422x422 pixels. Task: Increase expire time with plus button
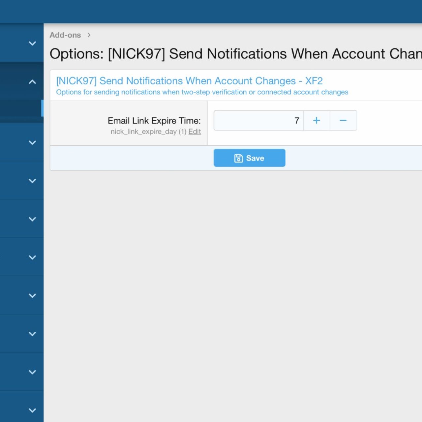coord(316,121)
